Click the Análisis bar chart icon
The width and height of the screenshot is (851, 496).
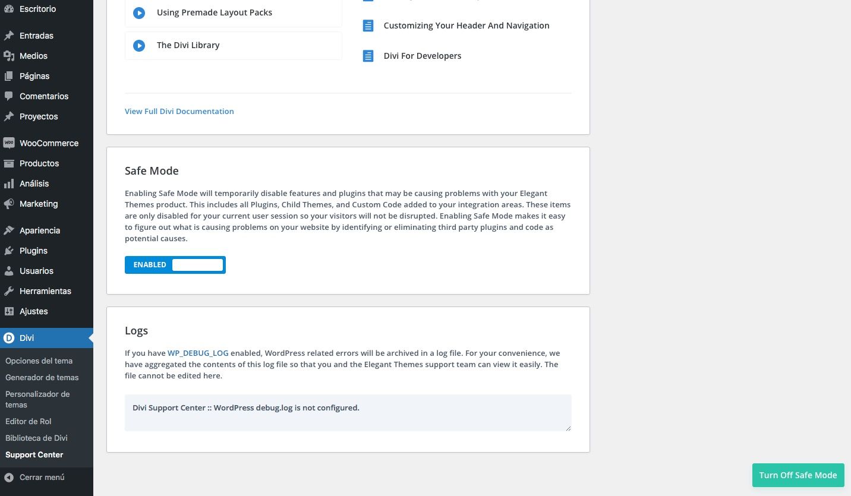(x=9, y=184)
